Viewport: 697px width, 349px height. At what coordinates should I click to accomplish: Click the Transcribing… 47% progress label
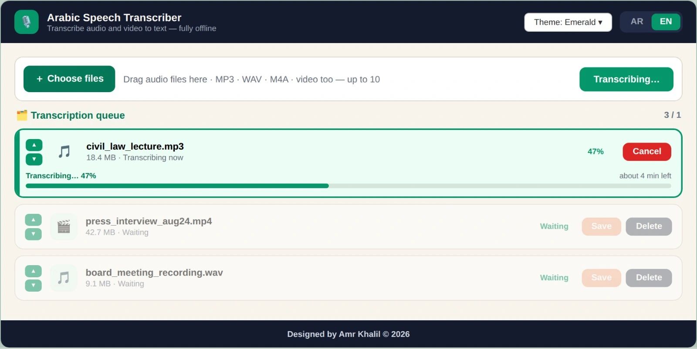tap(61, 176)
